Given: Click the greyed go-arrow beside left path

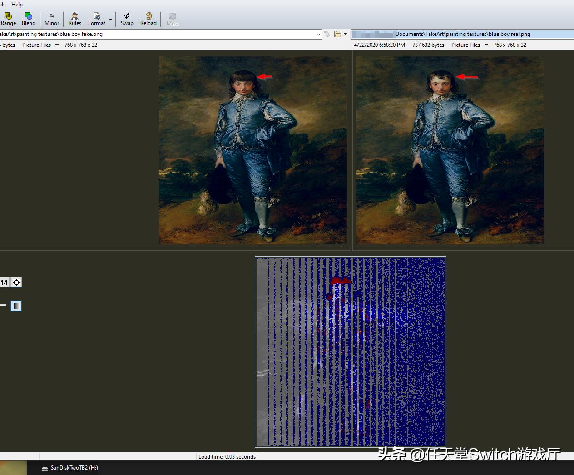Looking at the screenshot, I should tap(327, 34).
